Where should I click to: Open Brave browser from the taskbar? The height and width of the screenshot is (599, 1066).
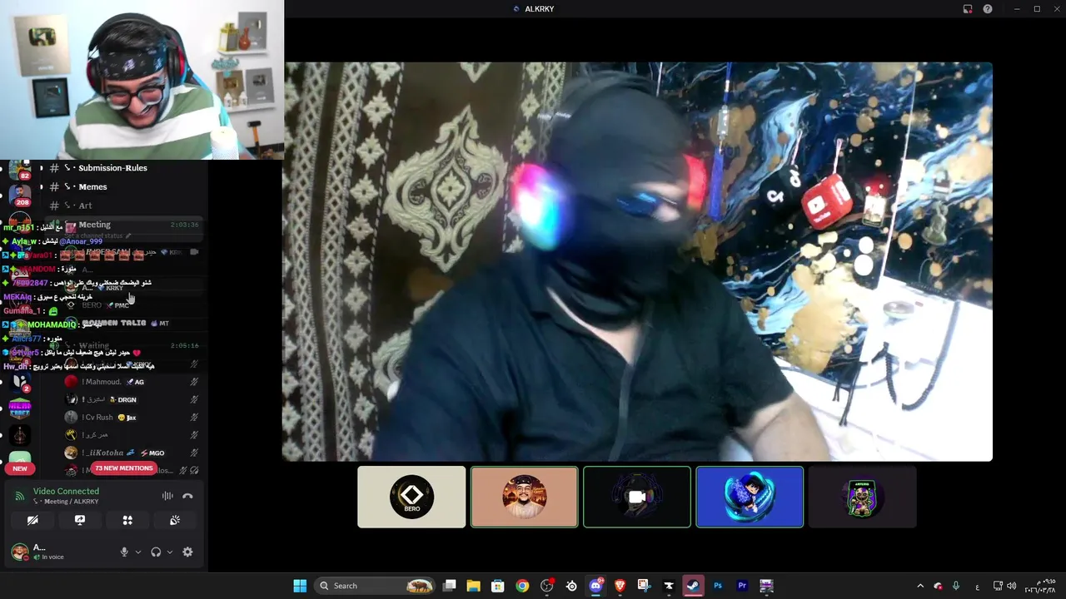point(620,586)
